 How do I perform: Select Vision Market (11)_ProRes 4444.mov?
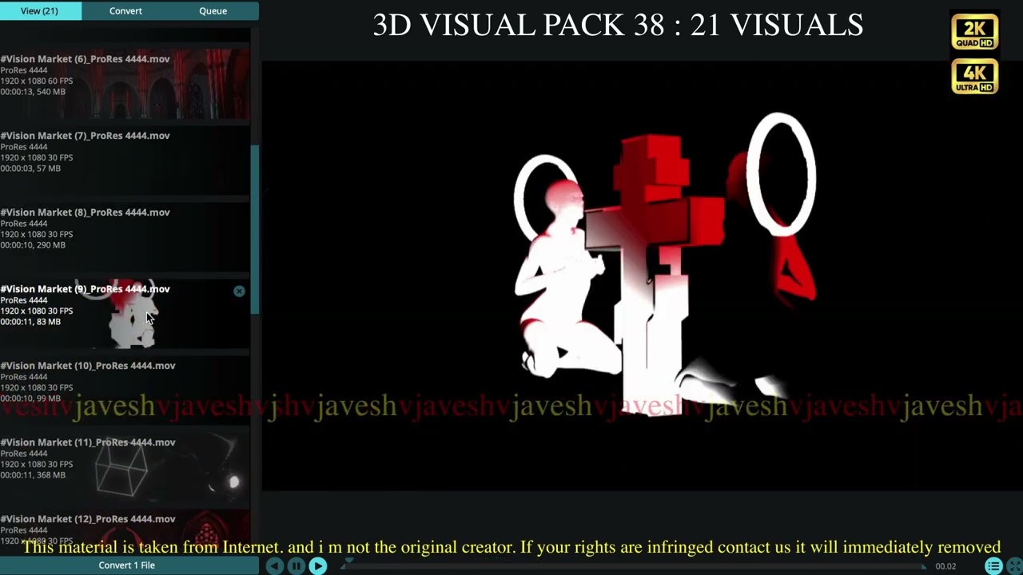pyautogui.click(x=125, y=466)
